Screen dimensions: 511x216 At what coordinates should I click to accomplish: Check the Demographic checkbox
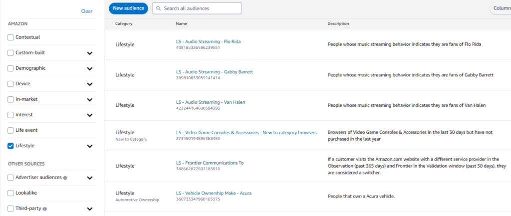coord(10,68)
